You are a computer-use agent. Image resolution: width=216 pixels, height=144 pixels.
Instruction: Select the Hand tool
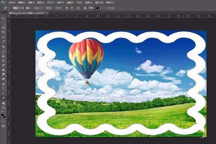tap(4, 103)
